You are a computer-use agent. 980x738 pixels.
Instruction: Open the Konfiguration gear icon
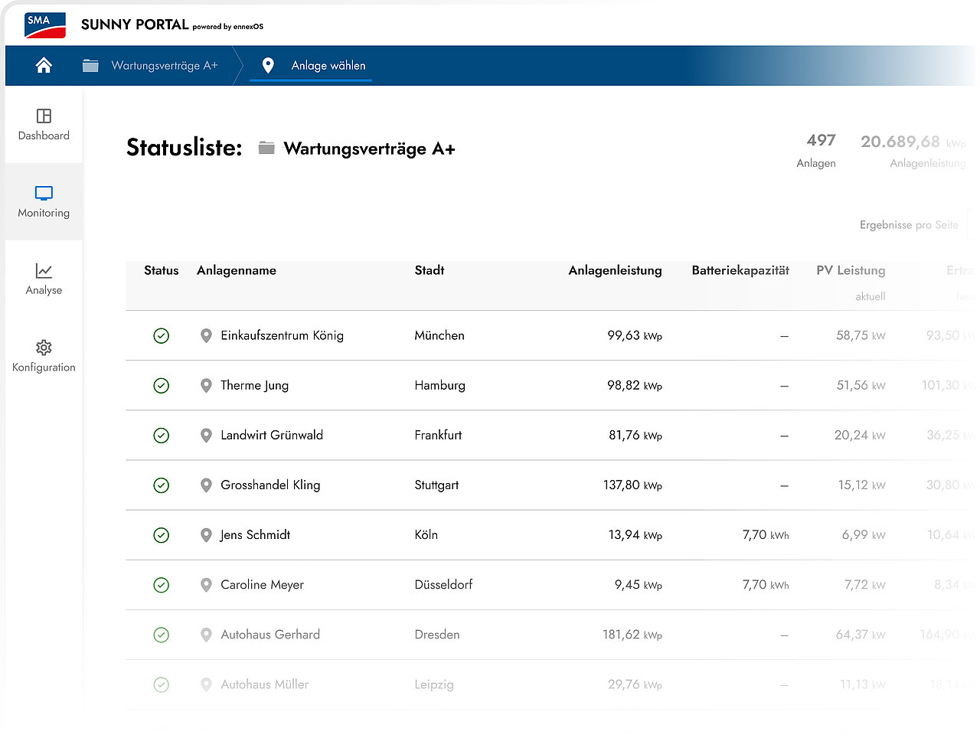44,348
